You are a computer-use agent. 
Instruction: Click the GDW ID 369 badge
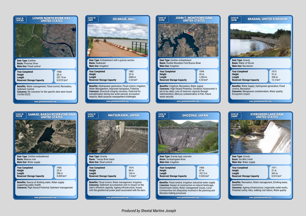tap(91, 19)
